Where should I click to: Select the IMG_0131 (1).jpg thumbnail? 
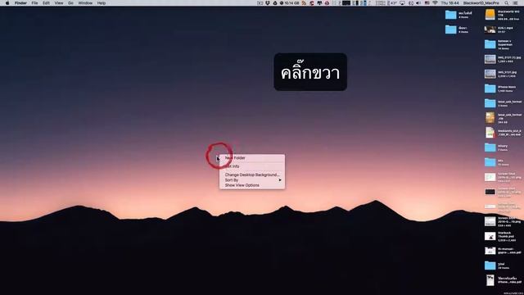(x=490, y=59)
